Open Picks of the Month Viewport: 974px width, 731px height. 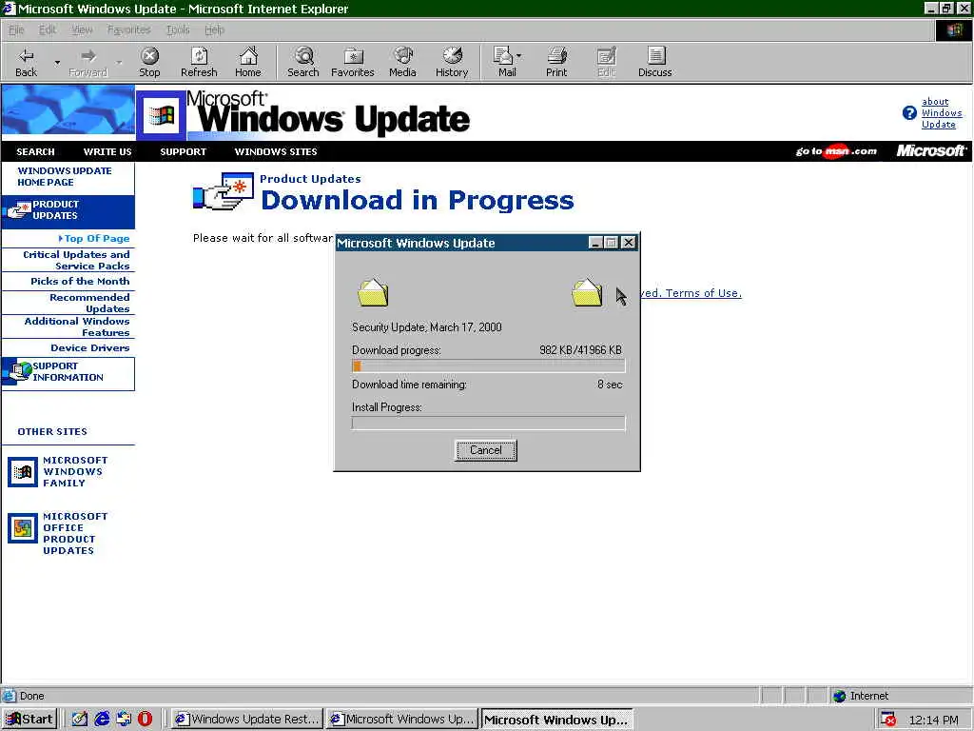(80, 282)
